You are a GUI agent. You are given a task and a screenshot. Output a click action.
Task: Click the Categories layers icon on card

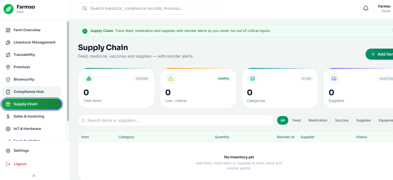pyautogui.click(x=253, y=79)
